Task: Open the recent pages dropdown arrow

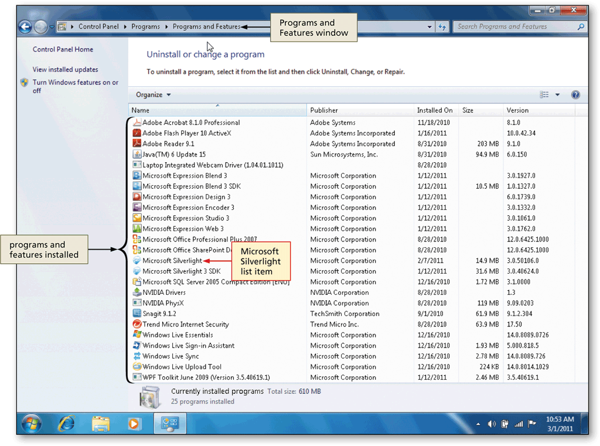Action: (52, 27)
